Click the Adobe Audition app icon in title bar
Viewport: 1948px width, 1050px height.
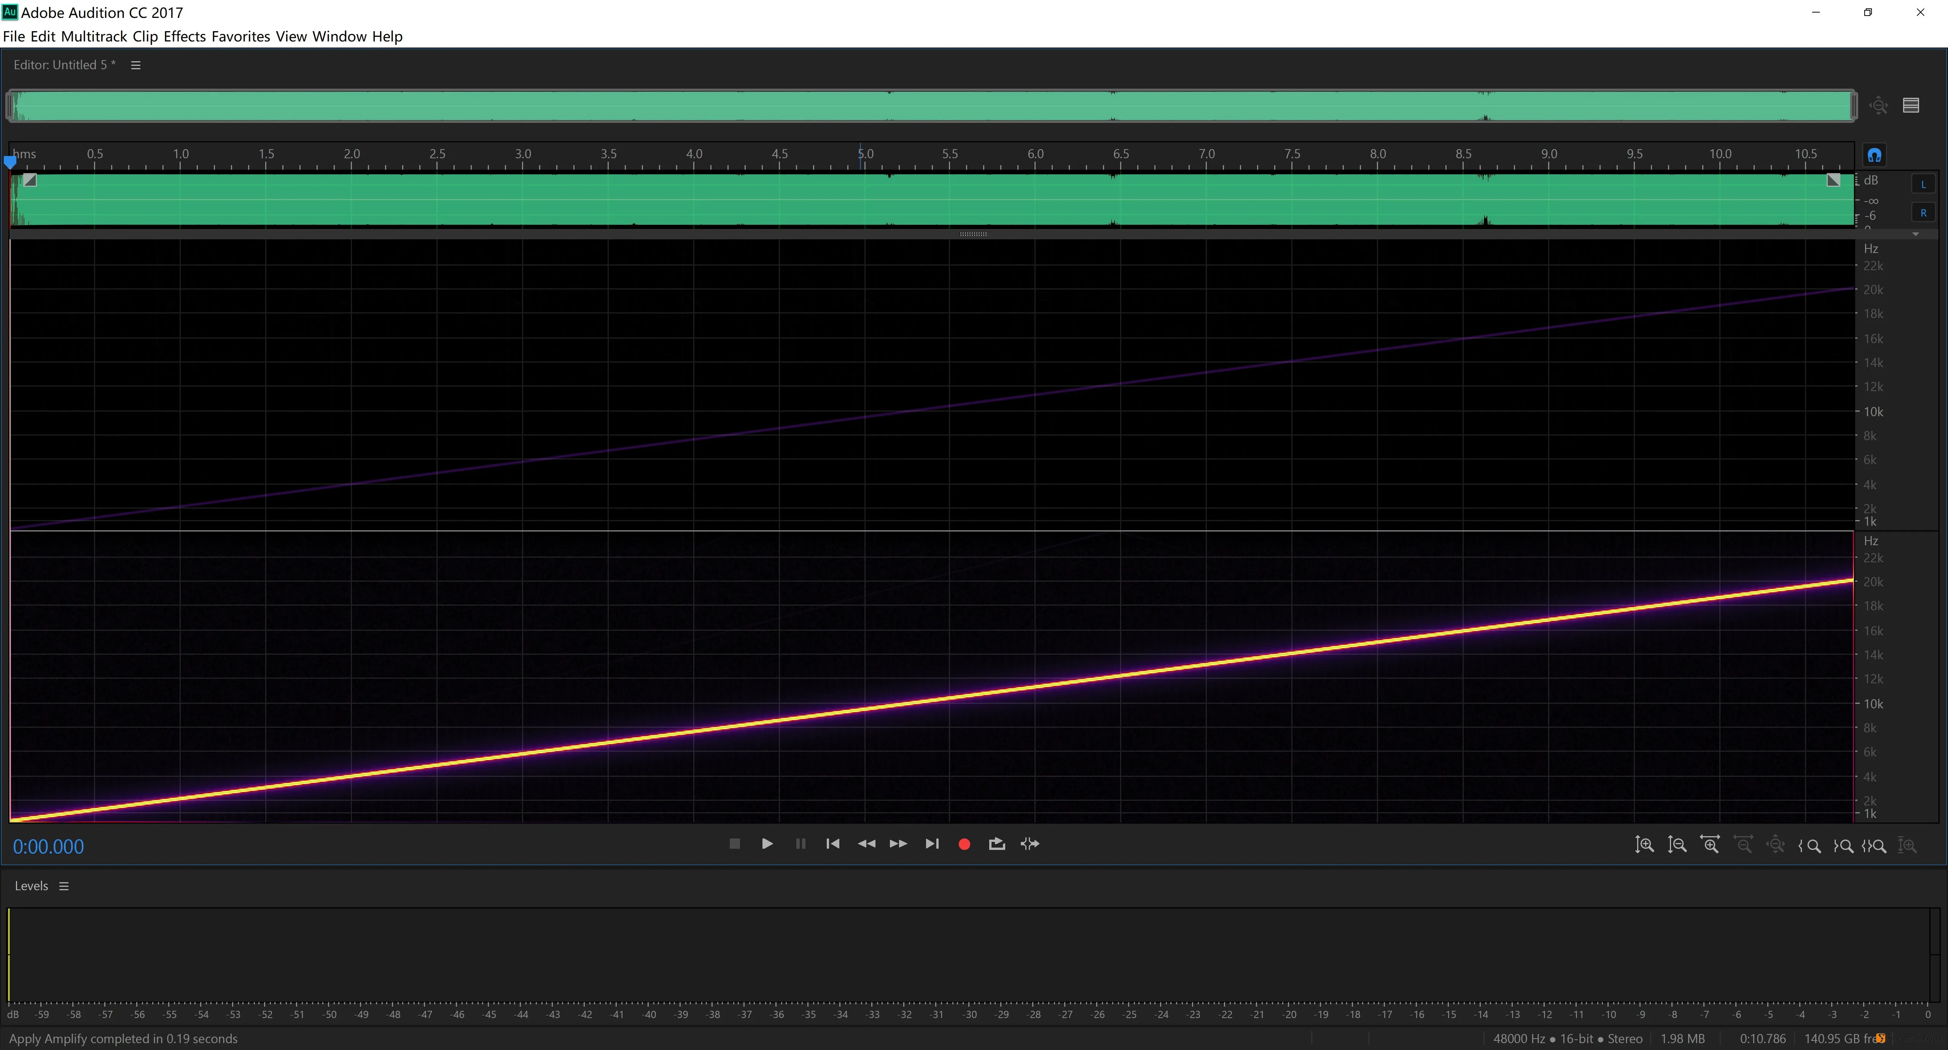[x=10, y=12]
